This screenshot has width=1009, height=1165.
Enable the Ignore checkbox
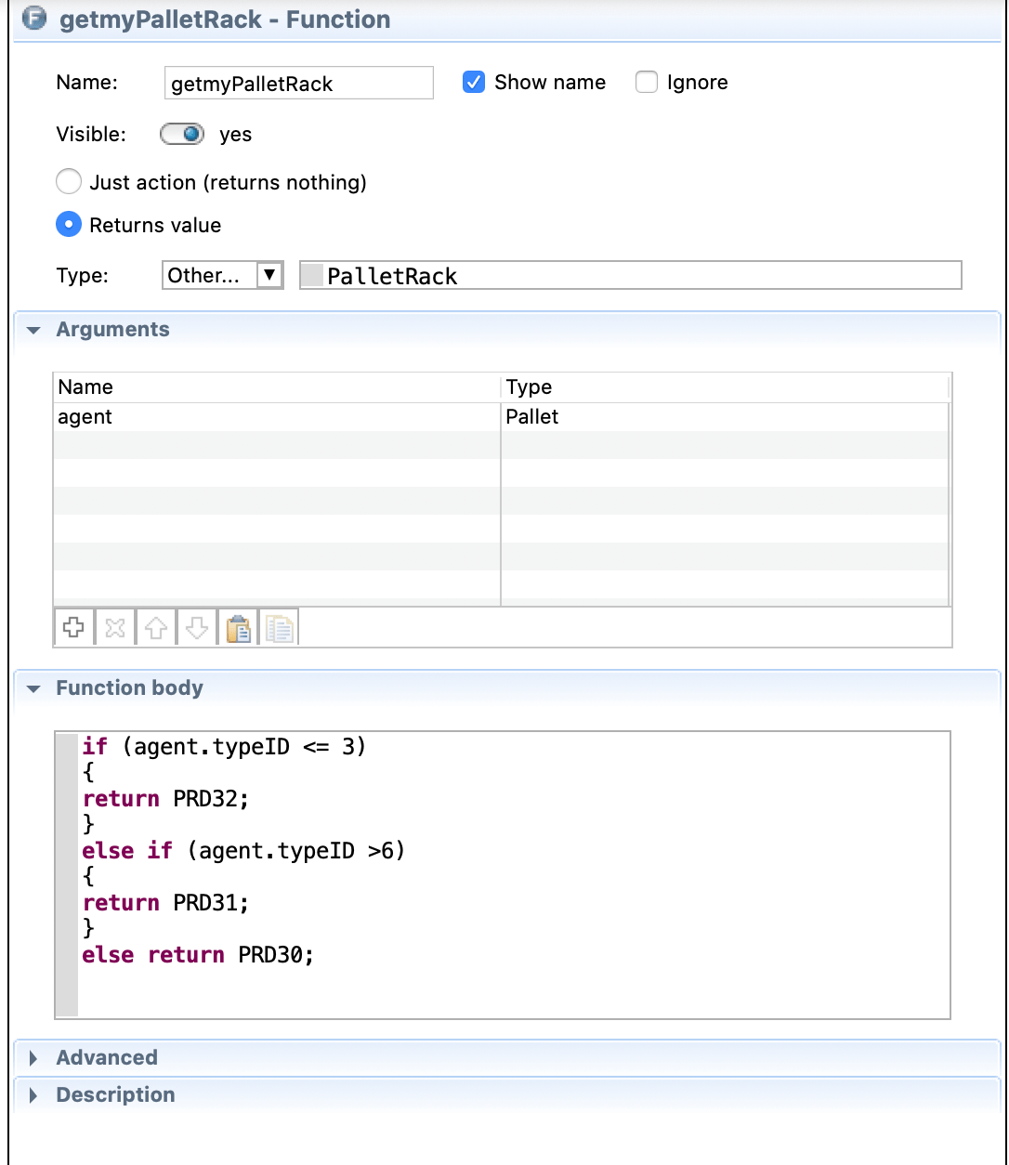click(x=647, y=83)
